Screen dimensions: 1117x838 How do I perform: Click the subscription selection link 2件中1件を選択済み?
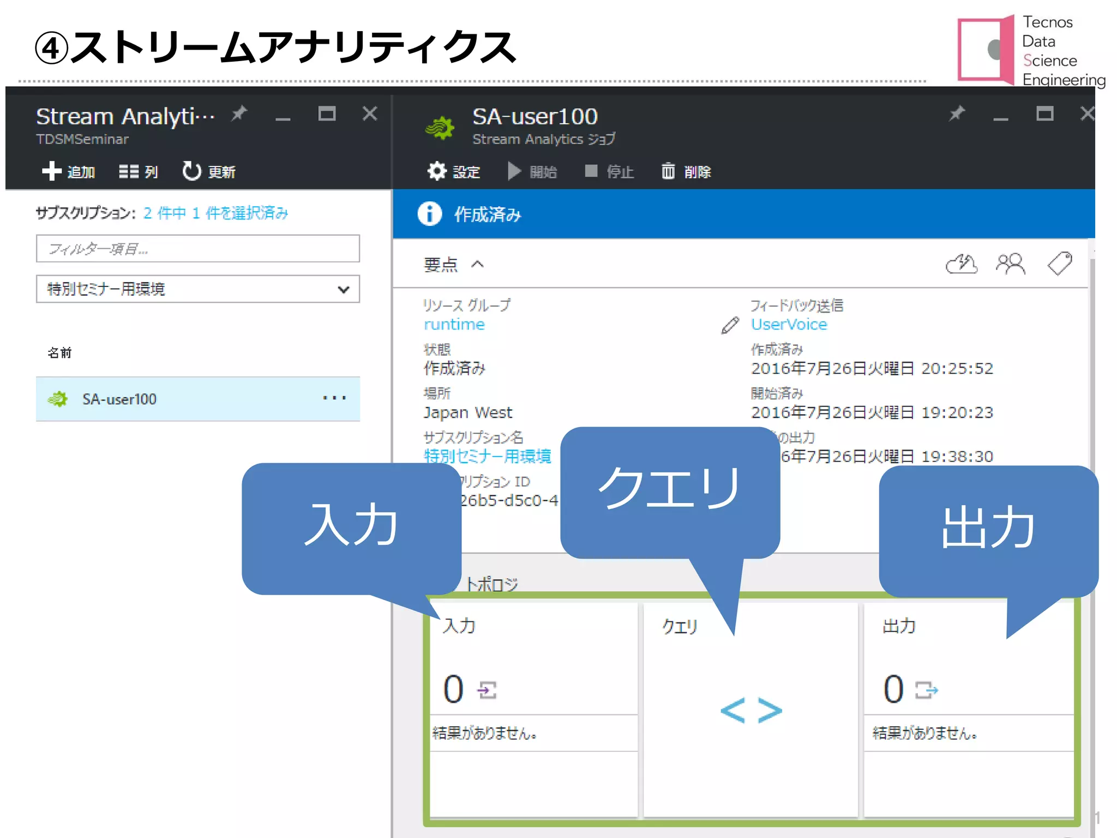(215, 213)
